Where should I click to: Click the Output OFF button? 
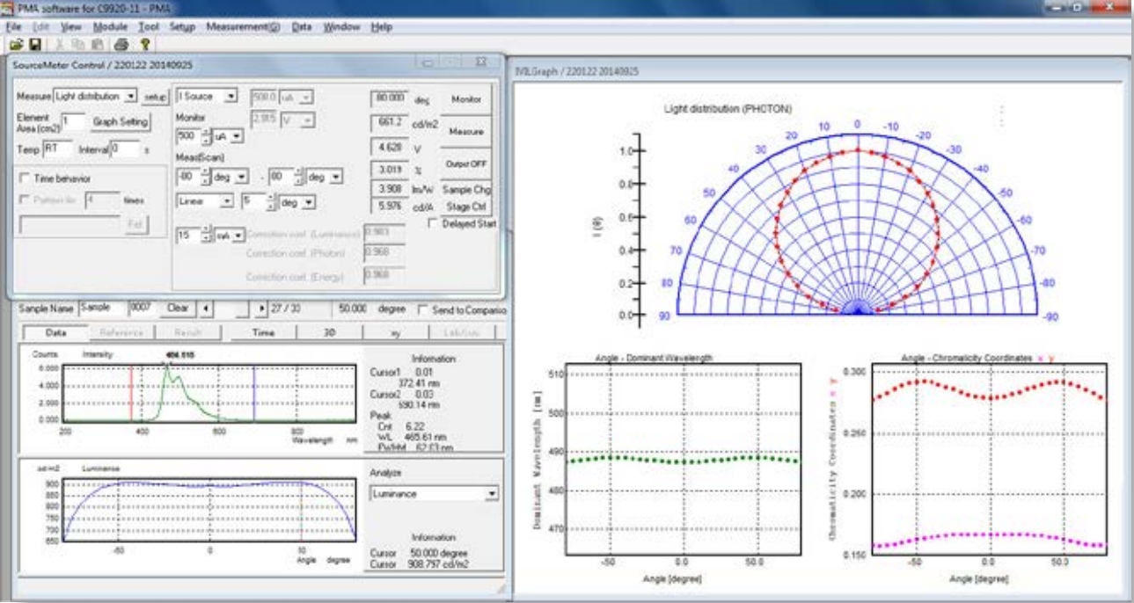pos(466,163)
